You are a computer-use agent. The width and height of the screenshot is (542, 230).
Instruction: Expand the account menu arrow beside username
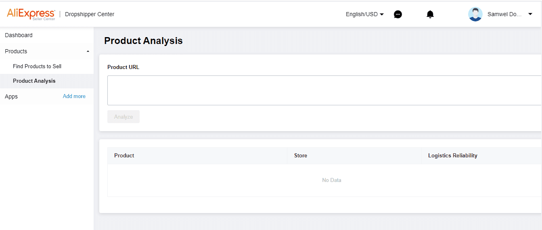530,14
